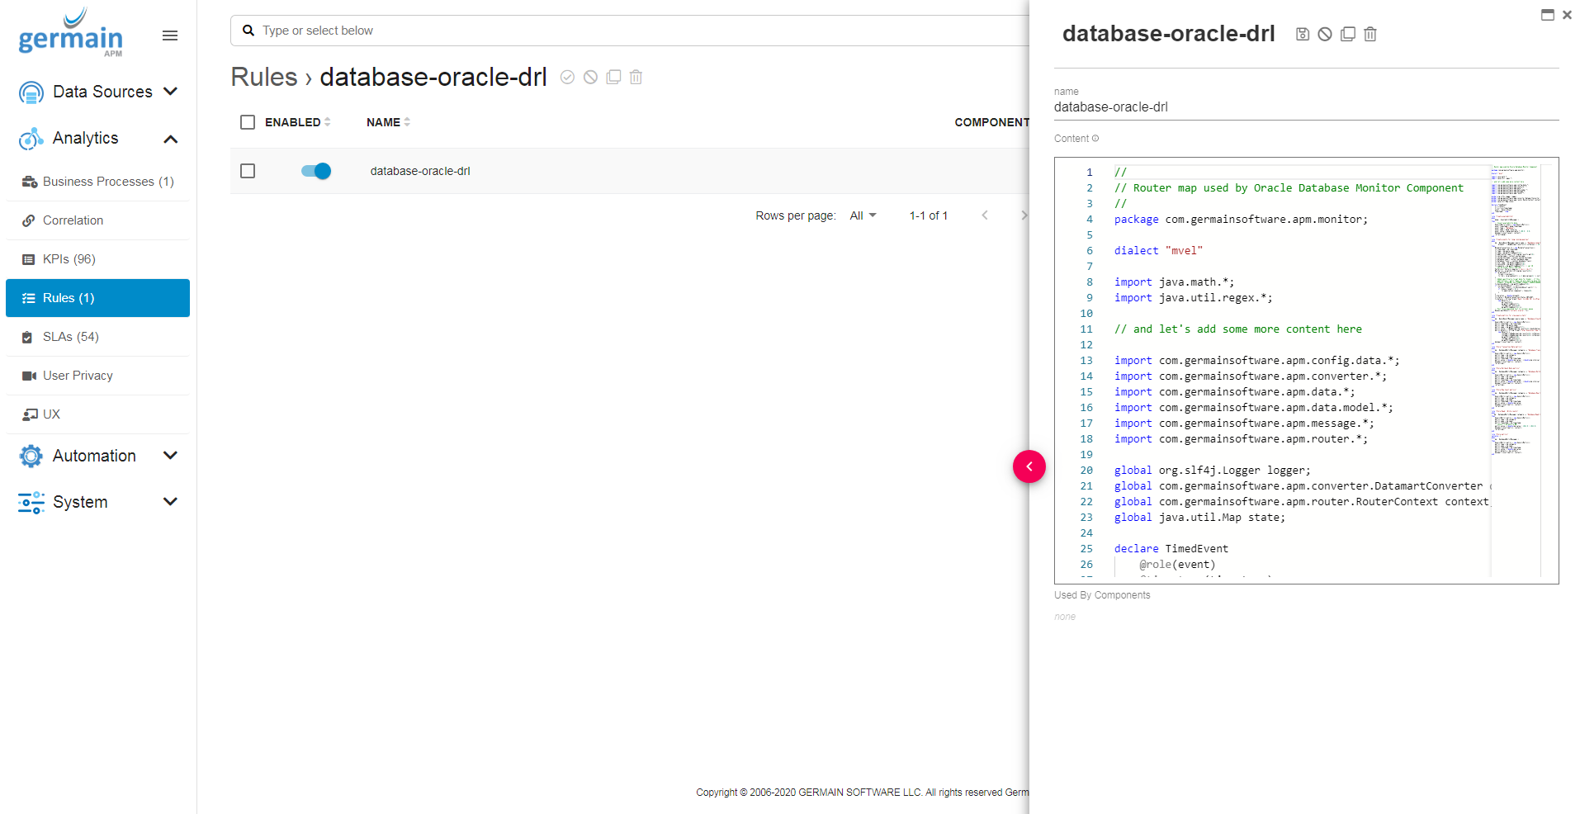Check the select-all checkbox in the table header
The image size is (1580, 814).
coord(248,122)
